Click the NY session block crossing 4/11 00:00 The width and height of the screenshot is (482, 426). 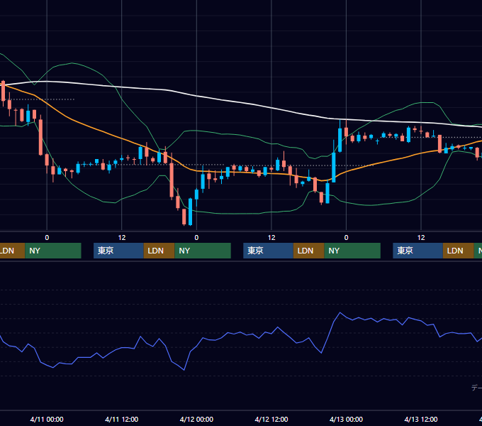tap(53, 251)
